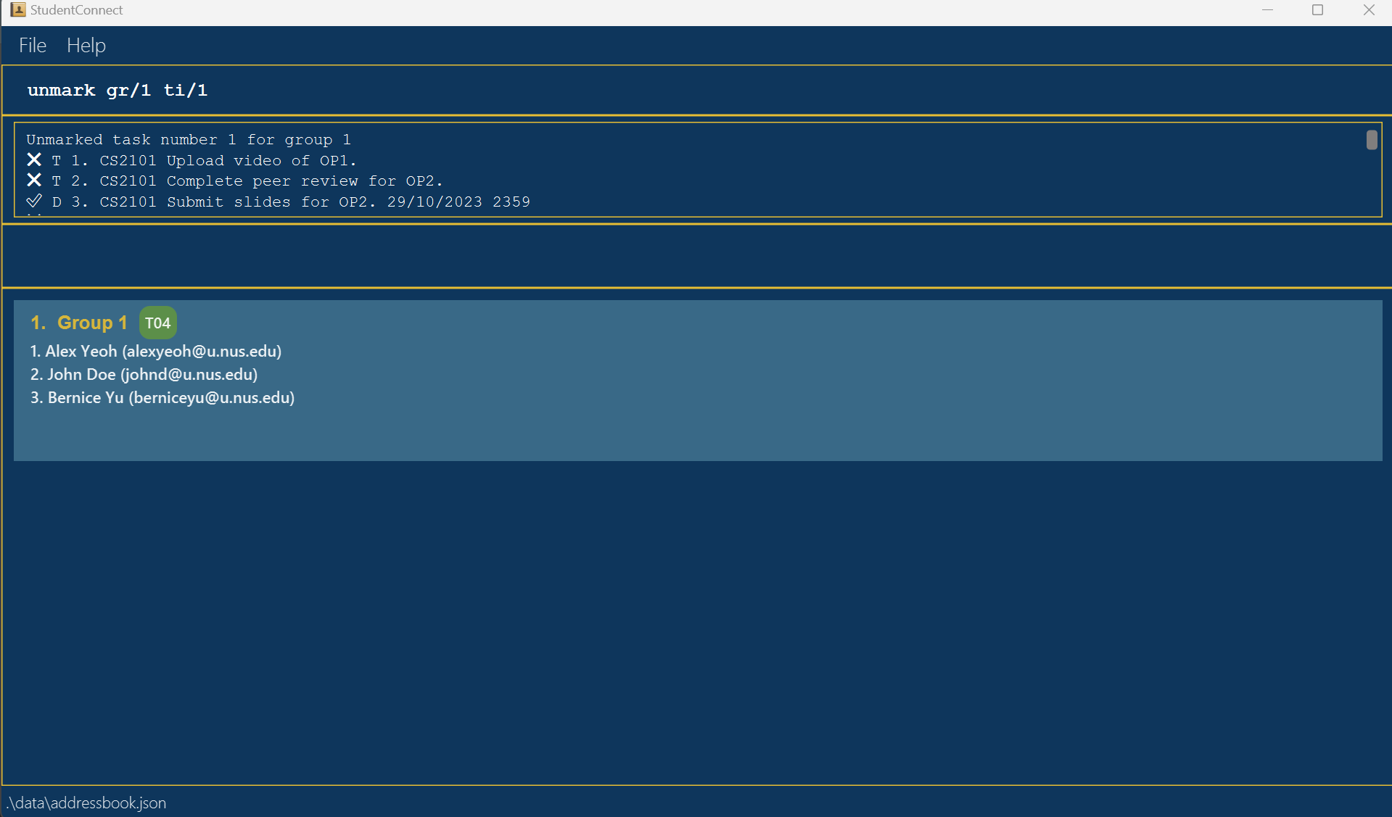The width and height of the screenshot is (1392, 817).
Task: Click the addressbook.json path in the status bar
Action: [x=86, y=803]
